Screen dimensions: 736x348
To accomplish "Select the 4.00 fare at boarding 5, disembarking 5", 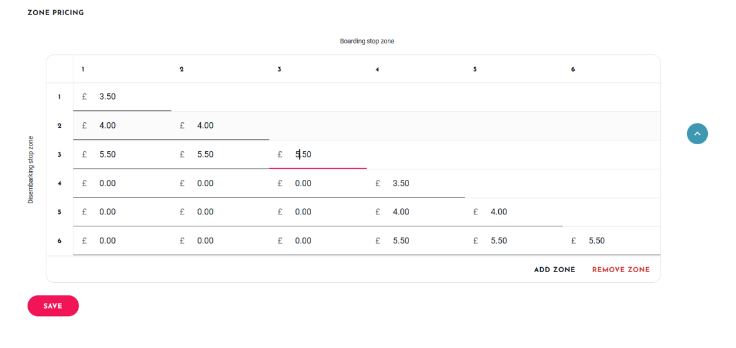I will tap(513, 212).
